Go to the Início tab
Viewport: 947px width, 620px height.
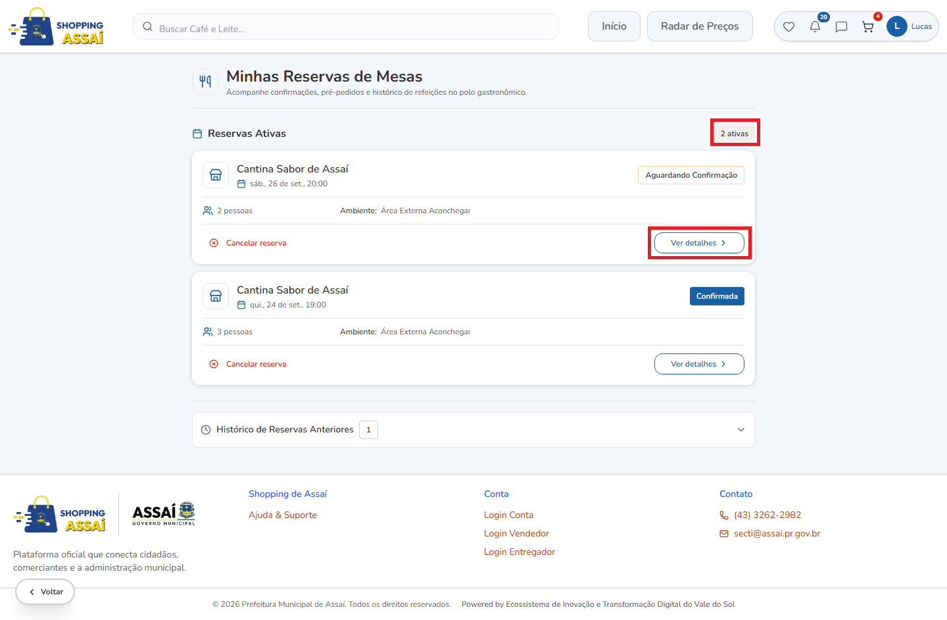pyautogui.click(x=614, y=26)
